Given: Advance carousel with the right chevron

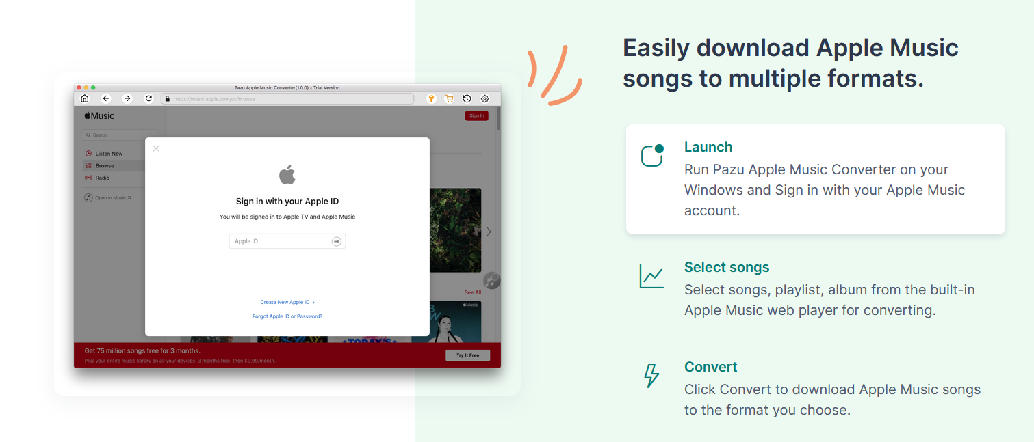Looking at the screenshot, I should click(x=489, y=232).
